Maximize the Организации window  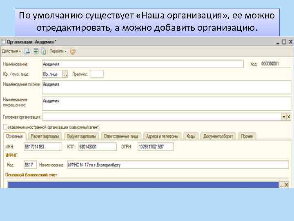284,42
